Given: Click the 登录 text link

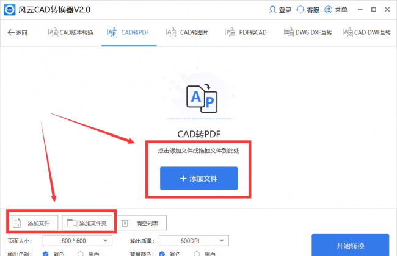Looking at the screenshot, I should pos(285,10).
